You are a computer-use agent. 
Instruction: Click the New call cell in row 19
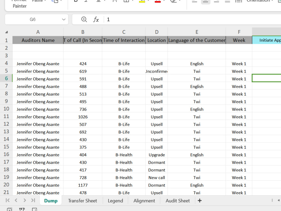coord(157,178)
